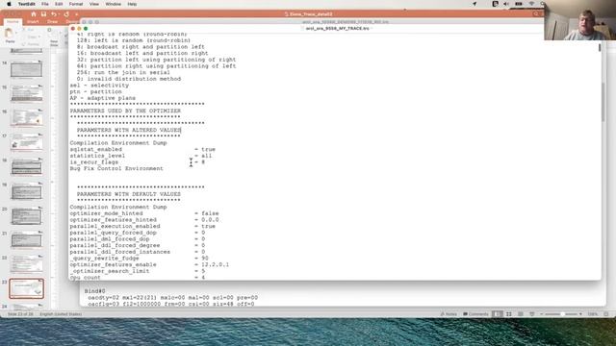The height and width of the screenshot is (346, 616).
Task: Click zoom out minus button
Action: tap(541, 314)
